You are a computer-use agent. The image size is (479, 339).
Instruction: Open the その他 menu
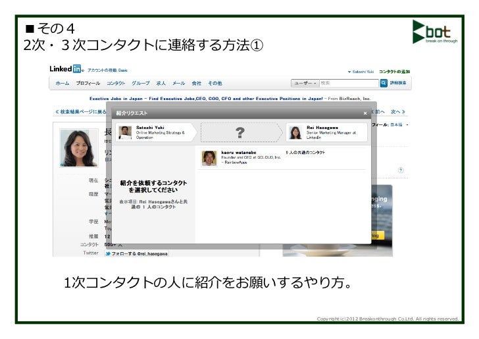pos(214,83)
